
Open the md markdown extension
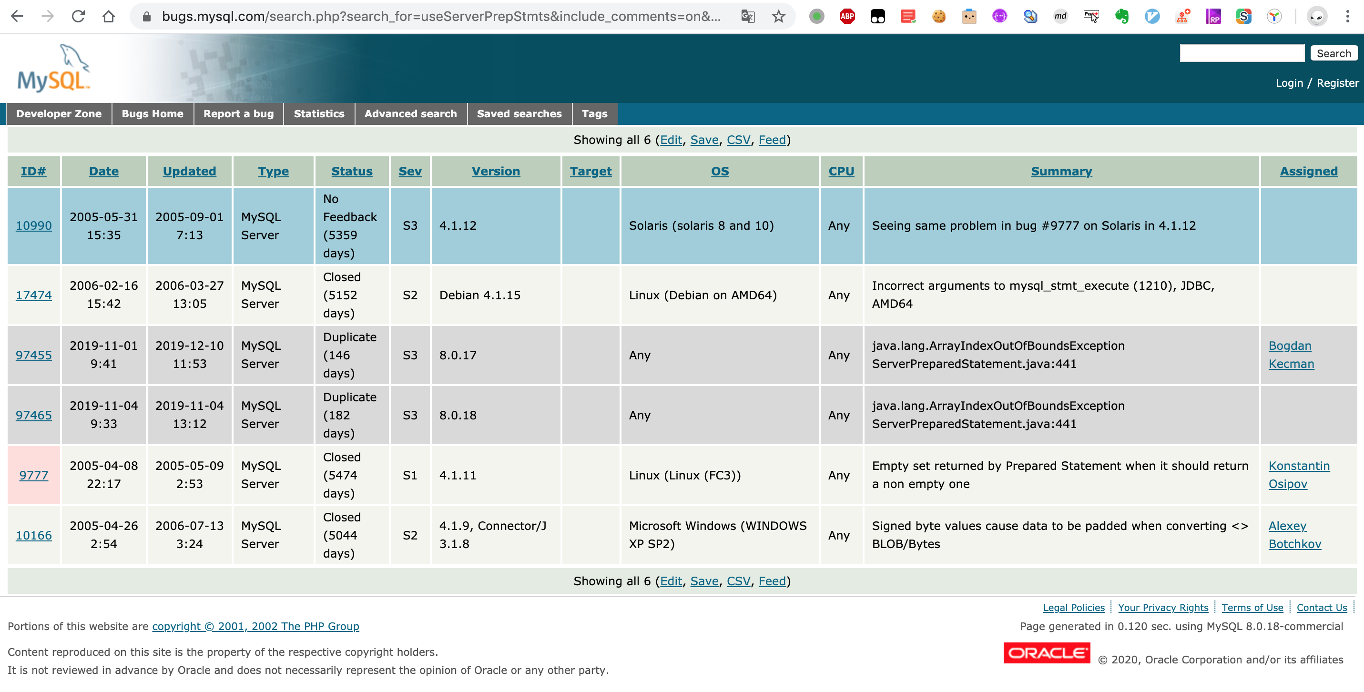pyautogui.click(x=1060, y=16)
